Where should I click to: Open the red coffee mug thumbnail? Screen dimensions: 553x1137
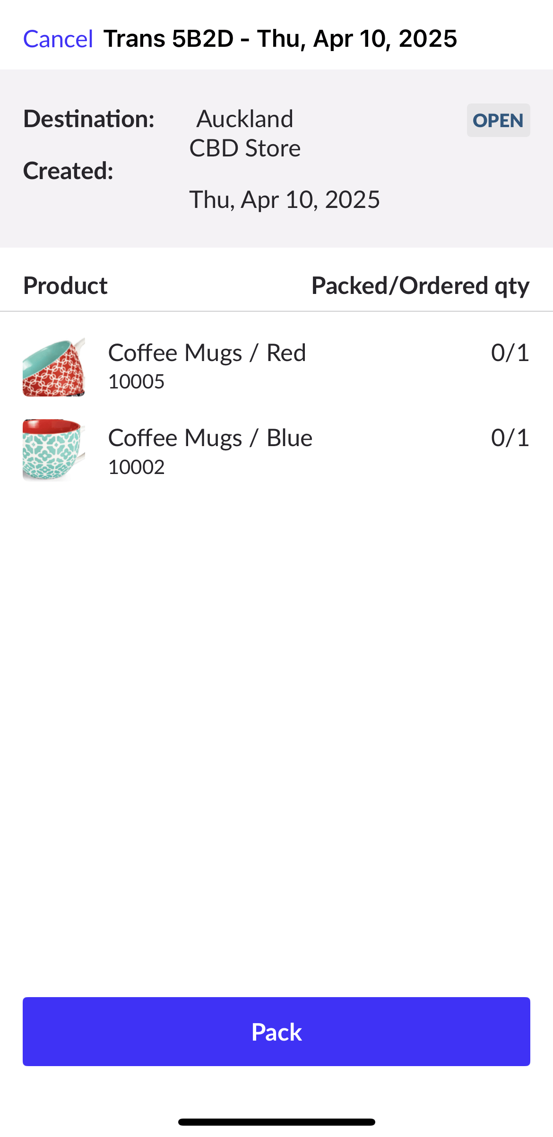pyautogui.click(x=54, y=367)
